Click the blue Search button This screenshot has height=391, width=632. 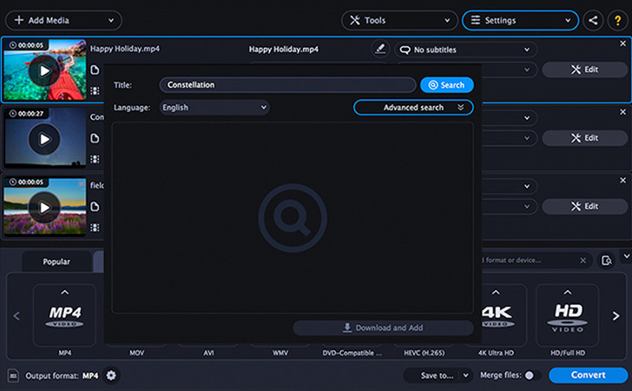click(x=446, y=85)
